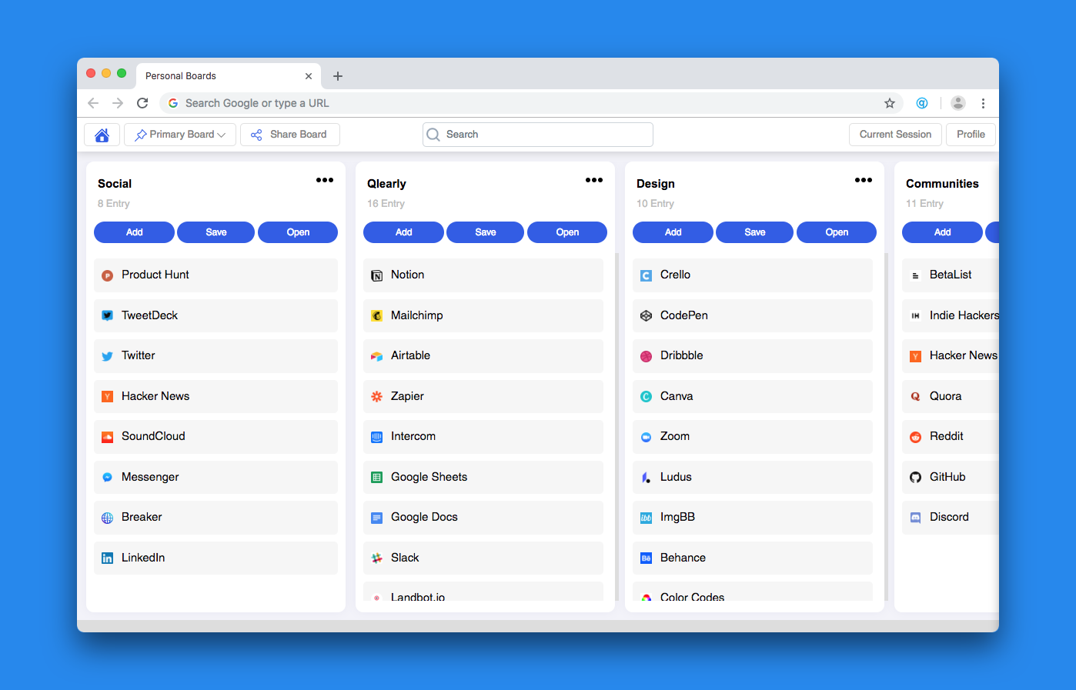Image resolution: width=1076 pixels, height=690 pixels.
Task: Click the Ludus icon
Action: coord(647,477)
